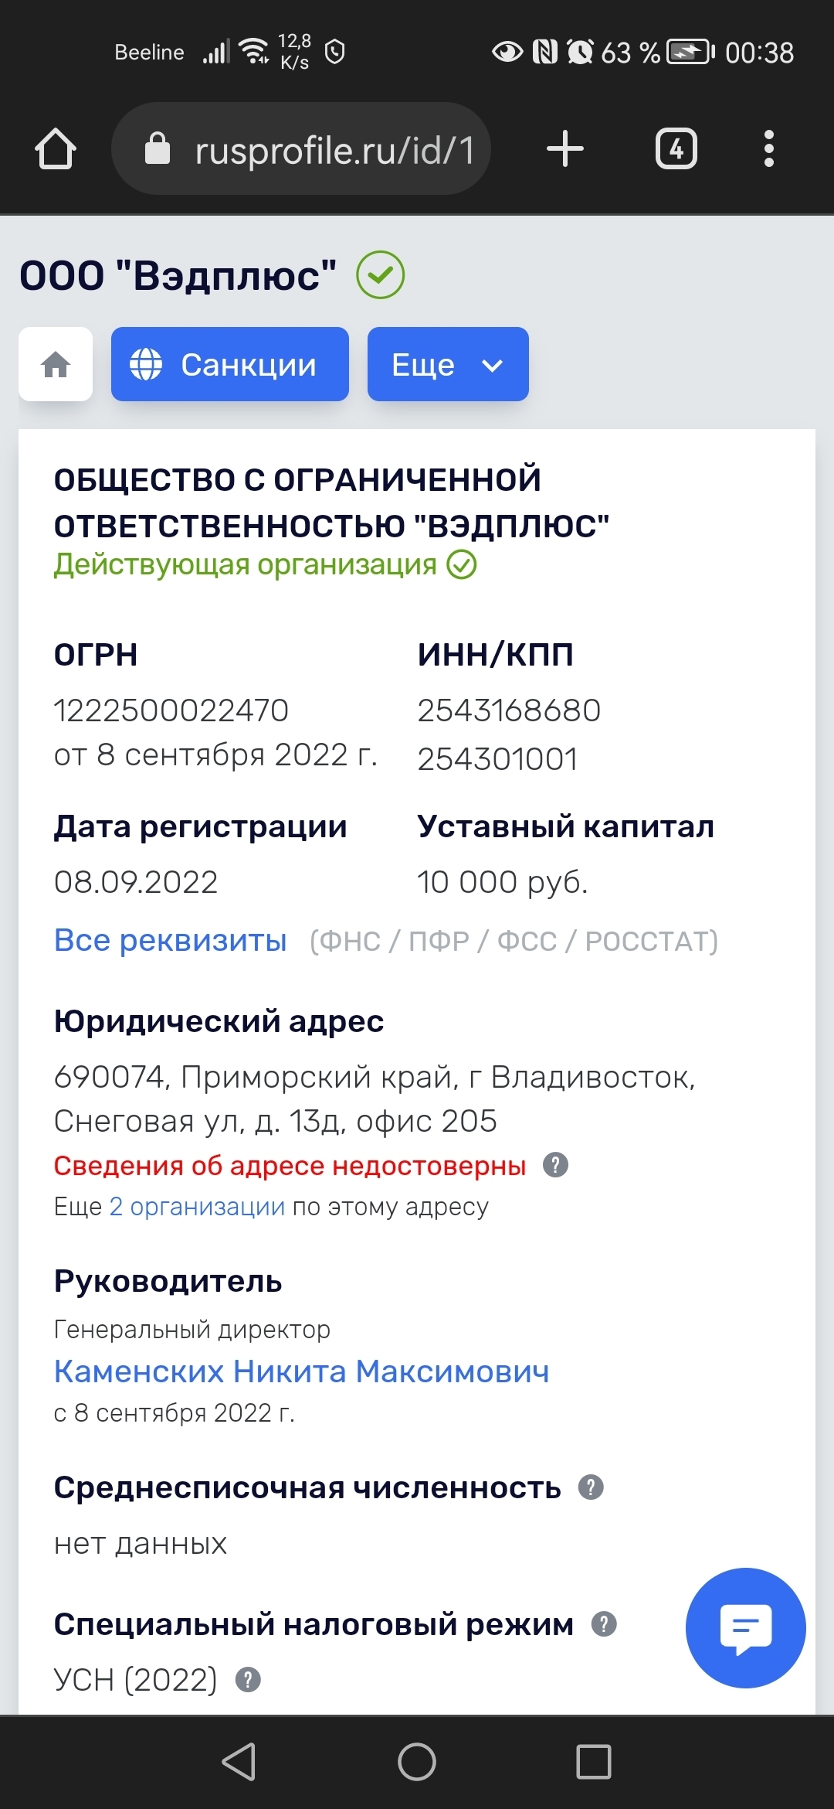Screen dimensions: 834x1809
Task: Open the chat support bubble
Action: point(745,1627)
